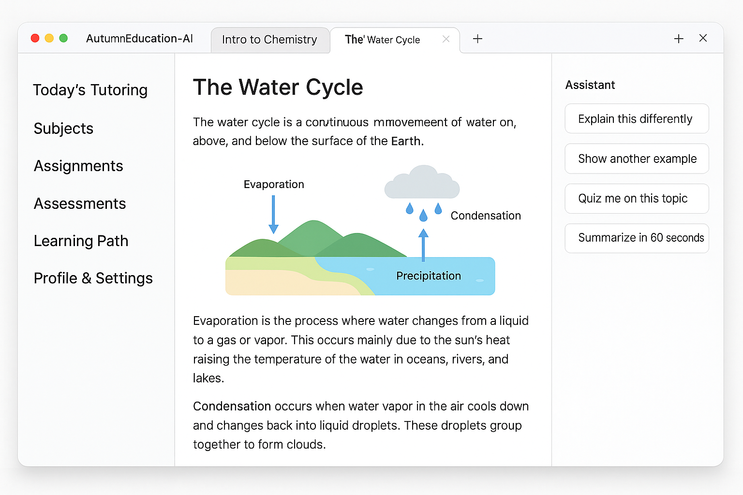The width and height of the screenshot is (743, 495).
Task: Open Assignments in the sidebar
Action: (x=78, y=166)
